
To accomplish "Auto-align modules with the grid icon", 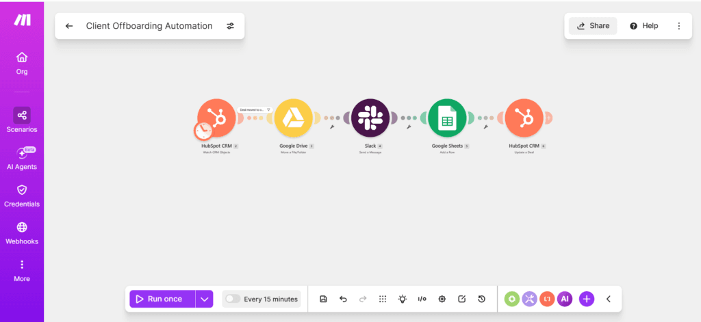I will click(383, 299).
